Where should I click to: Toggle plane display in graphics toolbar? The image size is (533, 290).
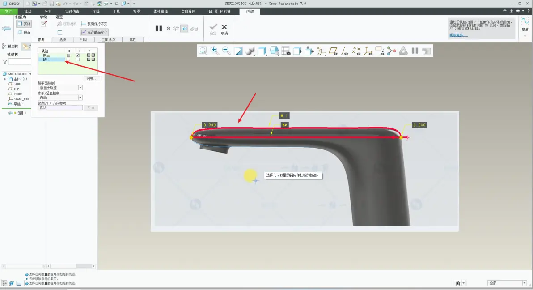[x=333, y=51]
